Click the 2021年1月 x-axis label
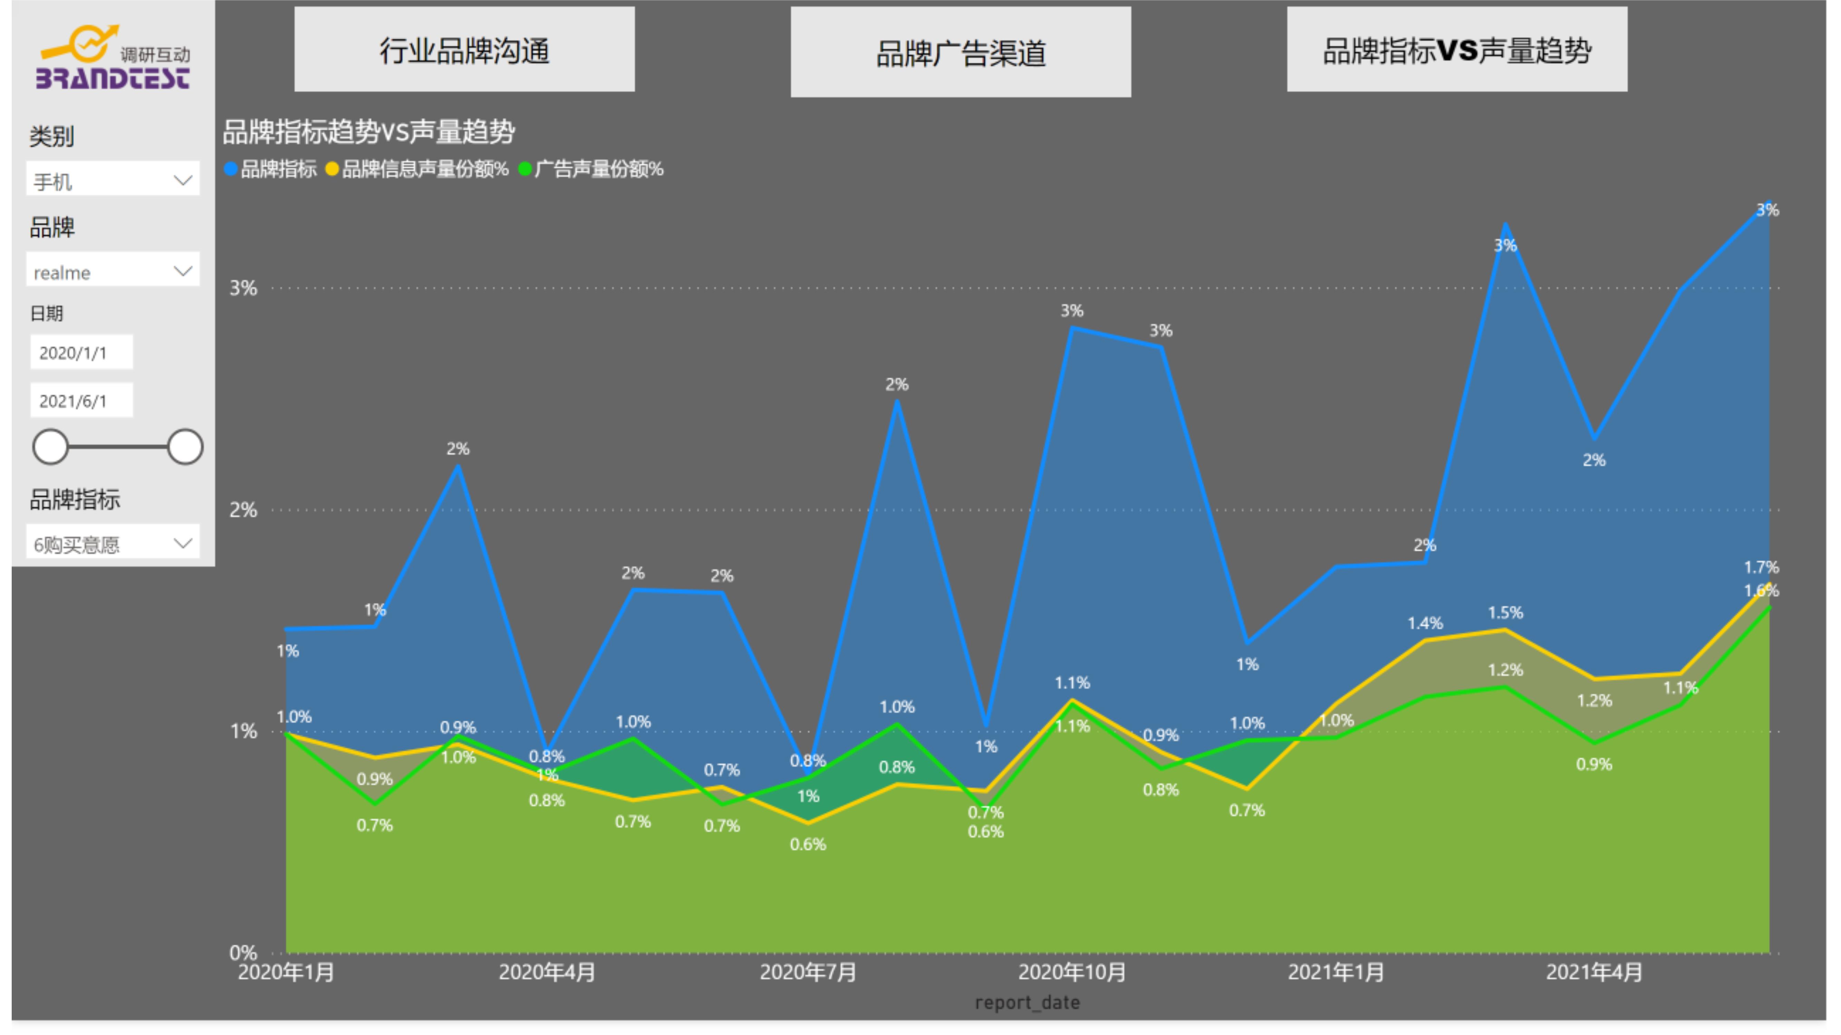Screen dimensions: 1841x1035 pyautogui.click(x=1336, y=971)
